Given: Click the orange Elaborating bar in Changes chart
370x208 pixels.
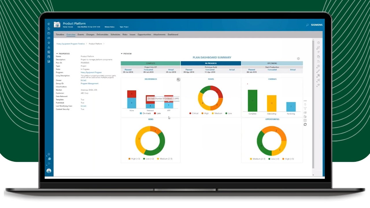Looking at the screenshot, I should tap(272, 103).
